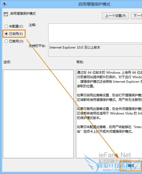Click the 支持的平台: label

coord(37,46)
